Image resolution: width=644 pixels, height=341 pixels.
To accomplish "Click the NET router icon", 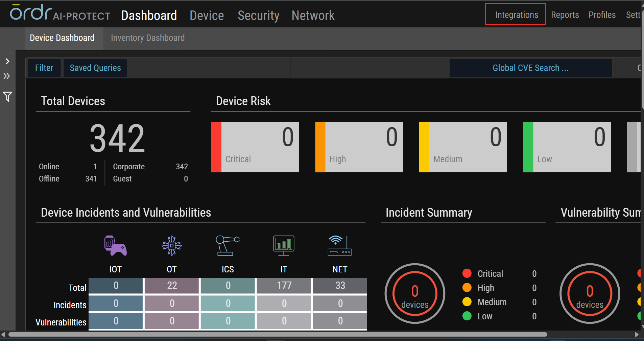I will (x=340, y=246).
